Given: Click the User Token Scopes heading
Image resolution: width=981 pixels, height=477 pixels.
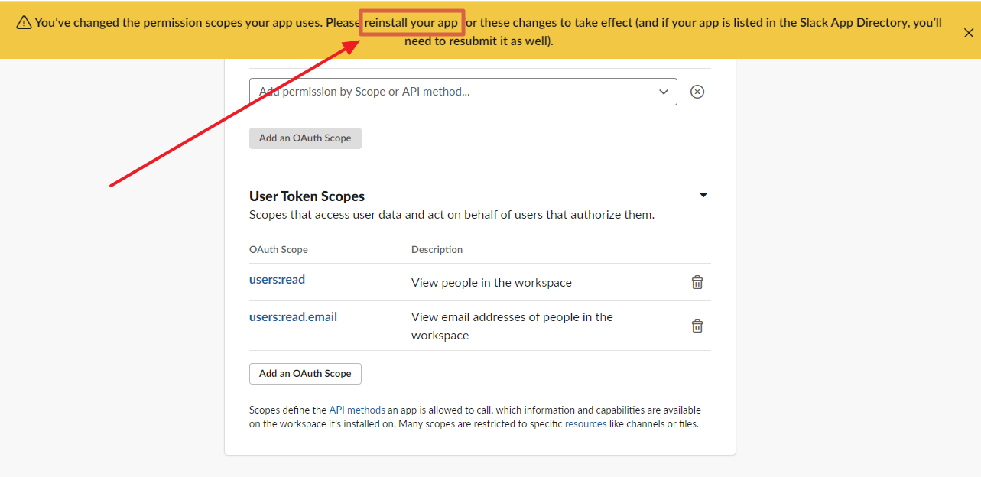Looking at the screenshot, I should tap(307, 196).
